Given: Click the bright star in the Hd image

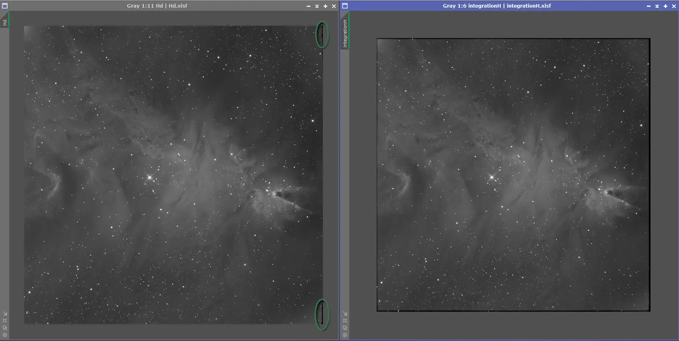Looking at the screenshot, I should tap(150, 177).
